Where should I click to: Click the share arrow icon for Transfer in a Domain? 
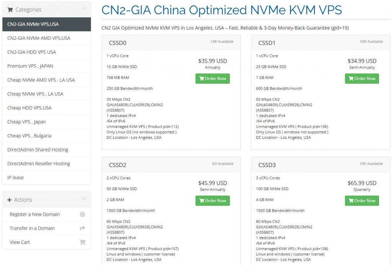[x=82, y=228]
